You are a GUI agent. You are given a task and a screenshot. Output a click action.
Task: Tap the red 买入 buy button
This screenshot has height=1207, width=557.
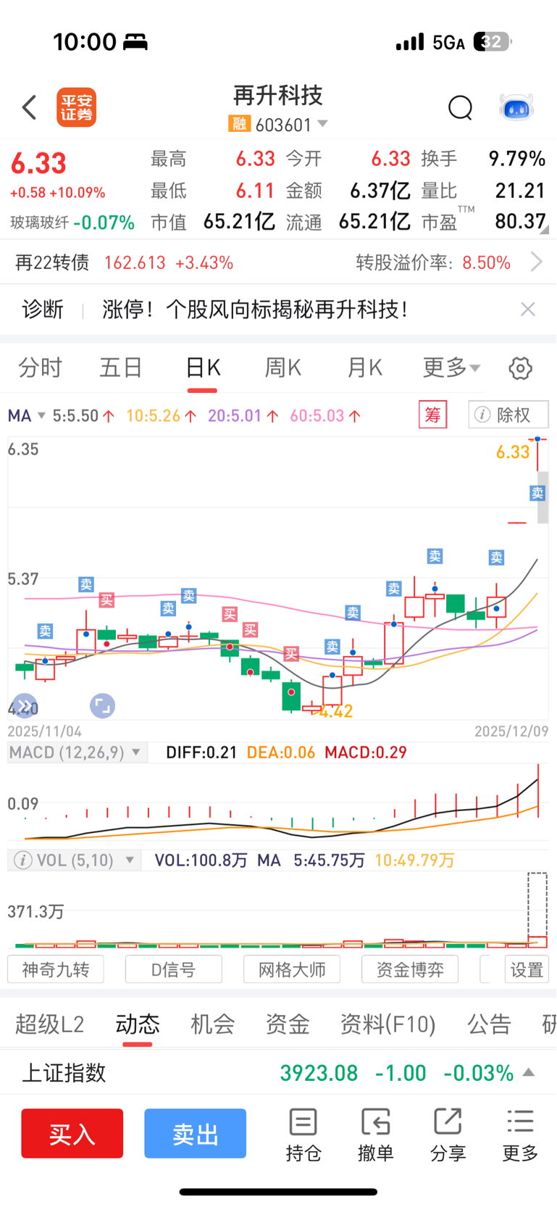[x=72, y=1133]
